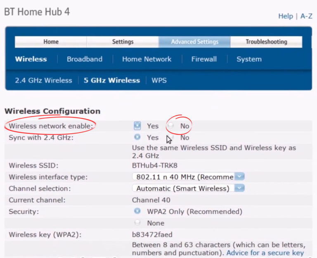Open the Troubleshooting tab

(x=266, y=42)
